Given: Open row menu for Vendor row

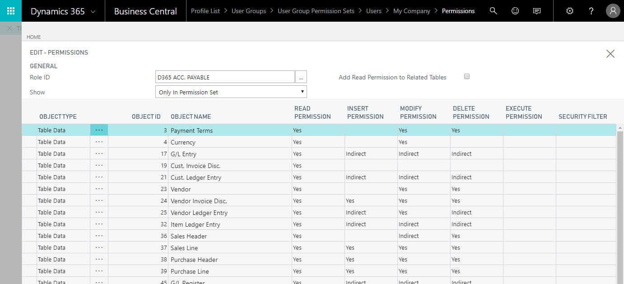Looking at the screenshot, I should tap(99, 189).
